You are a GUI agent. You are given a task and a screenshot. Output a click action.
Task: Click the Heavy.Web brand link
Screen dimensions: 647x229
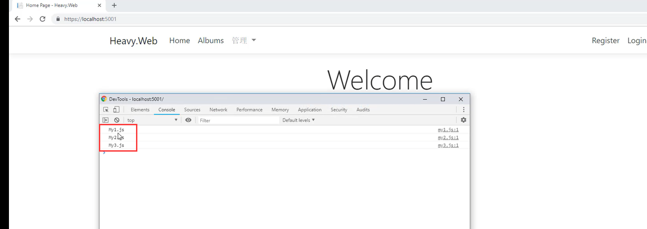(133, 41)
